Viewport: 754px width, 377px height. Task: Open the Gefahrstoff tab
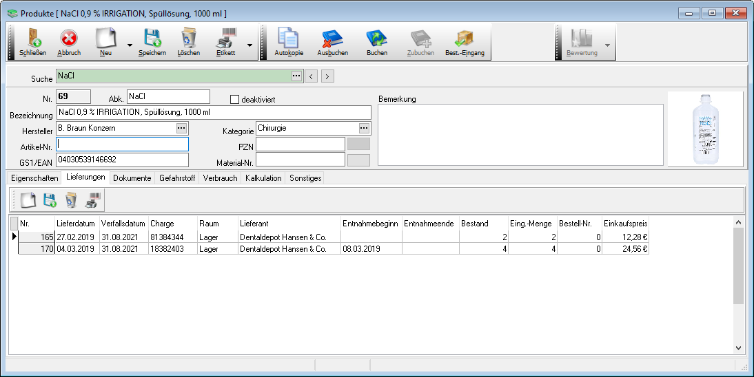pos(179,178)
